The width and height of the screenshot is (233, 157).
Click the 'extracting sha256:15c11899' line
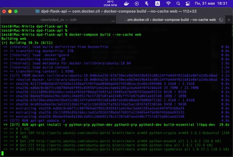point(94,113)
